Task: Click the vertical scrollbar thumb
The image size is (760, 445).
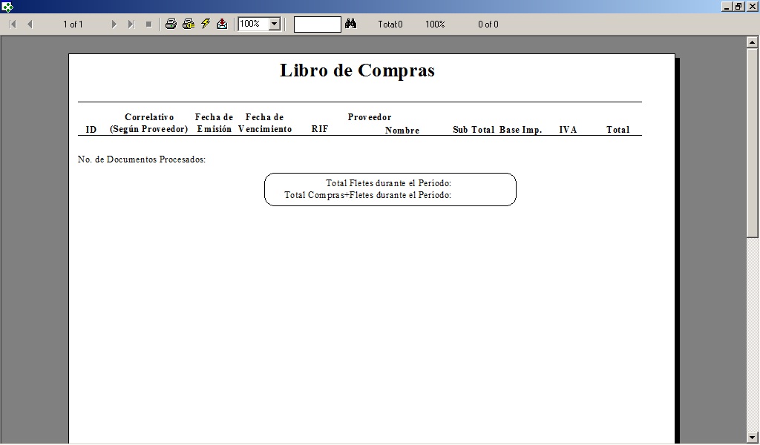Action: click(753, 142)
